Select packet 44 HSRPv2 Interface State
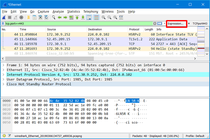Viewport: 210px width, 139px height. [x=99, y=34]
